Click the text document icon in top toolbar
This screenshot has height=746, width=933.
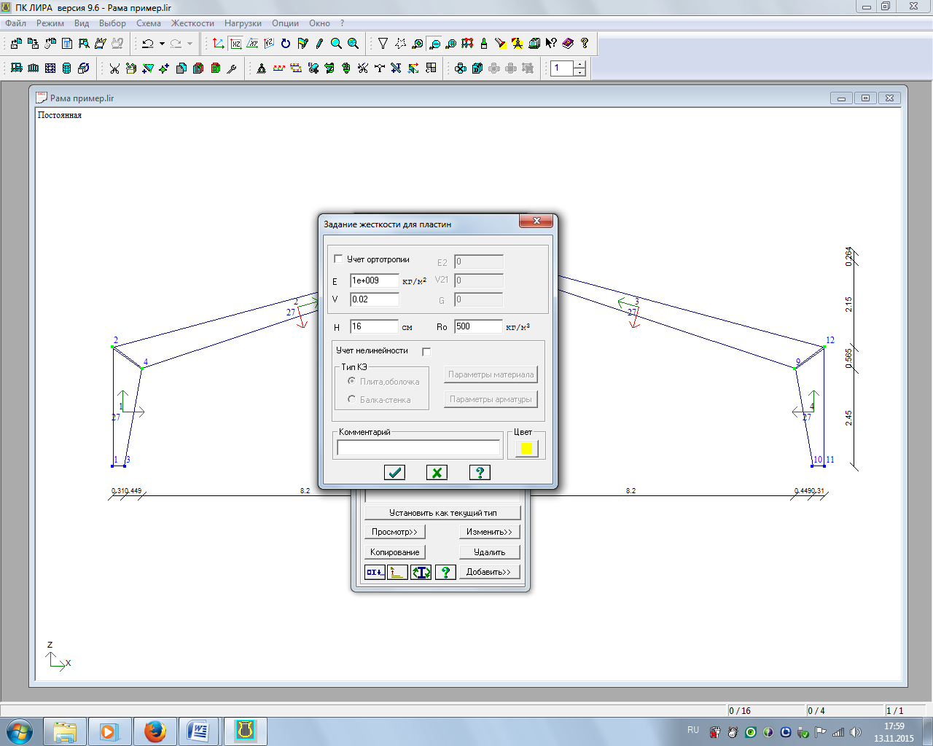(67, 44)
